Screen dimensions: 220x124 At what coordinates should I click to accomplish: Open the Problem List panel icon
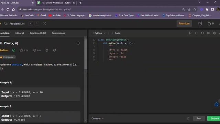(x=6, y=23)
